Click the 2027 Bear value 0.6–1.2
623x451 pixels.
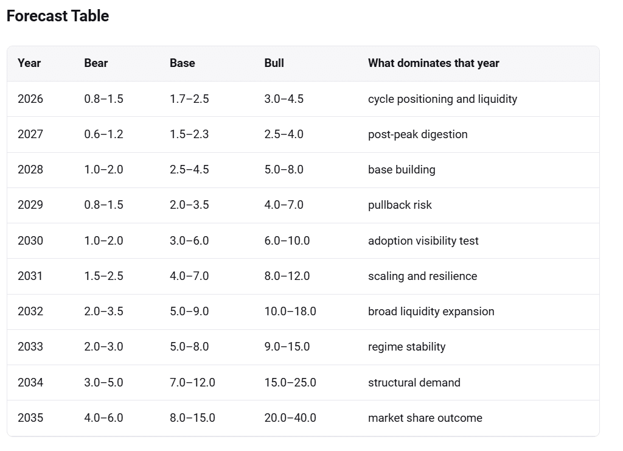pyautogui.click(x=103, y=135)
